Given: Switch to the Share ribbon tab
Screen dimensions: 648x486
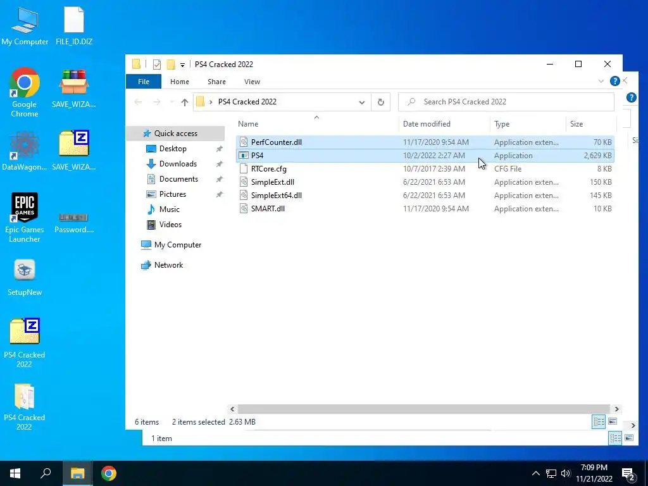Looking at the screenshot, I should coord(216,82).
